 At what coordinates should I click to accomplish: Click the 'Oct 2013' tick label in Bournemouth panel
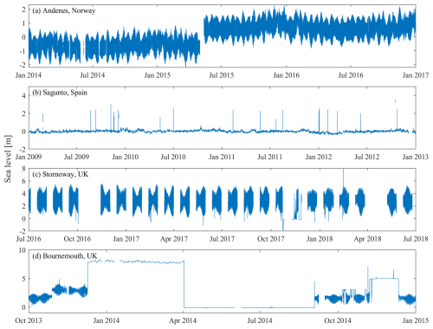29,320
